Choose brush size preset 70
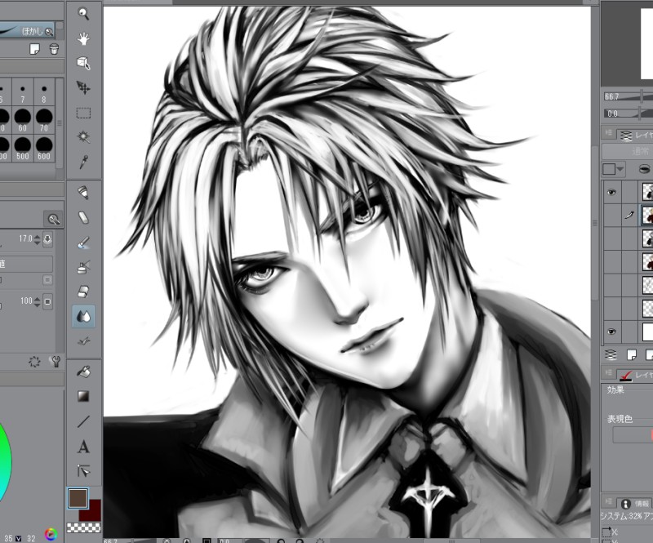Viewport: 653px width, 543px height. tap(44, 120)
